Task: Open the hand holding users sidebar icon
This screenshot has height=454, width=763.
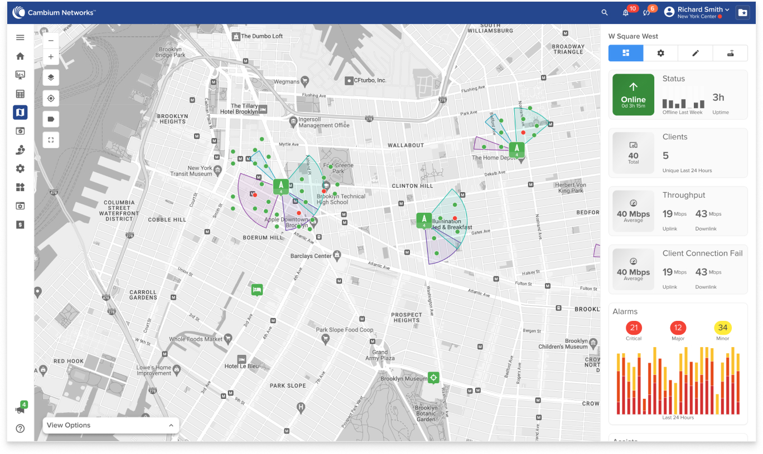Action: 20,150
